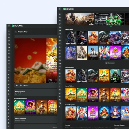Click the heart like counter below the game
The height and width of the screenshot is (129, 129).
(21, 85)
